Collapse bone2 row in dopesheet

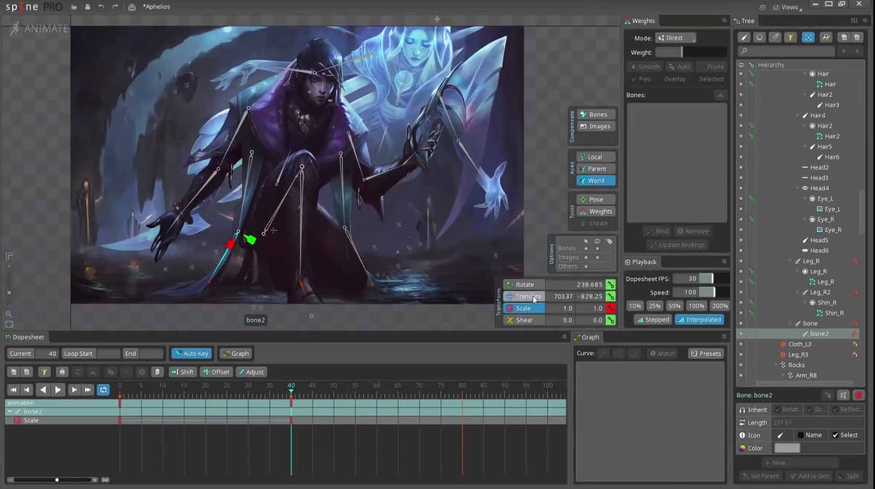pos(9,412)
